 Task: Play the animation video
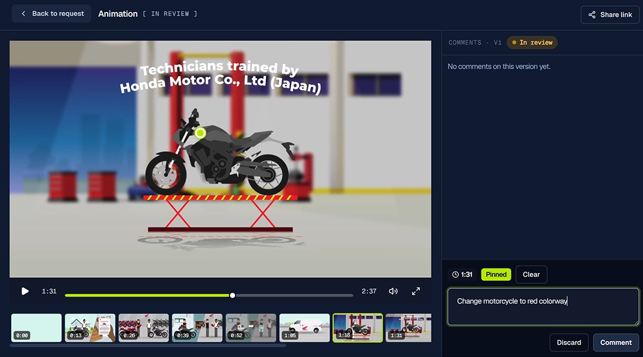(x=25, y=291)
